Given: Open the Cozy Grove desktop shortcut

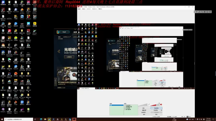Looking at the screenshot, I should (x=16, y=10).
